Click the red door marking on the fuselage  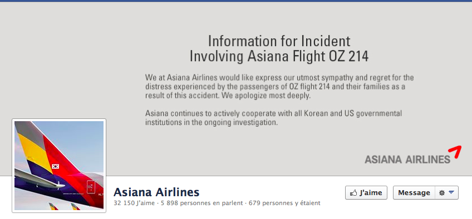click(x=90, y=188)
